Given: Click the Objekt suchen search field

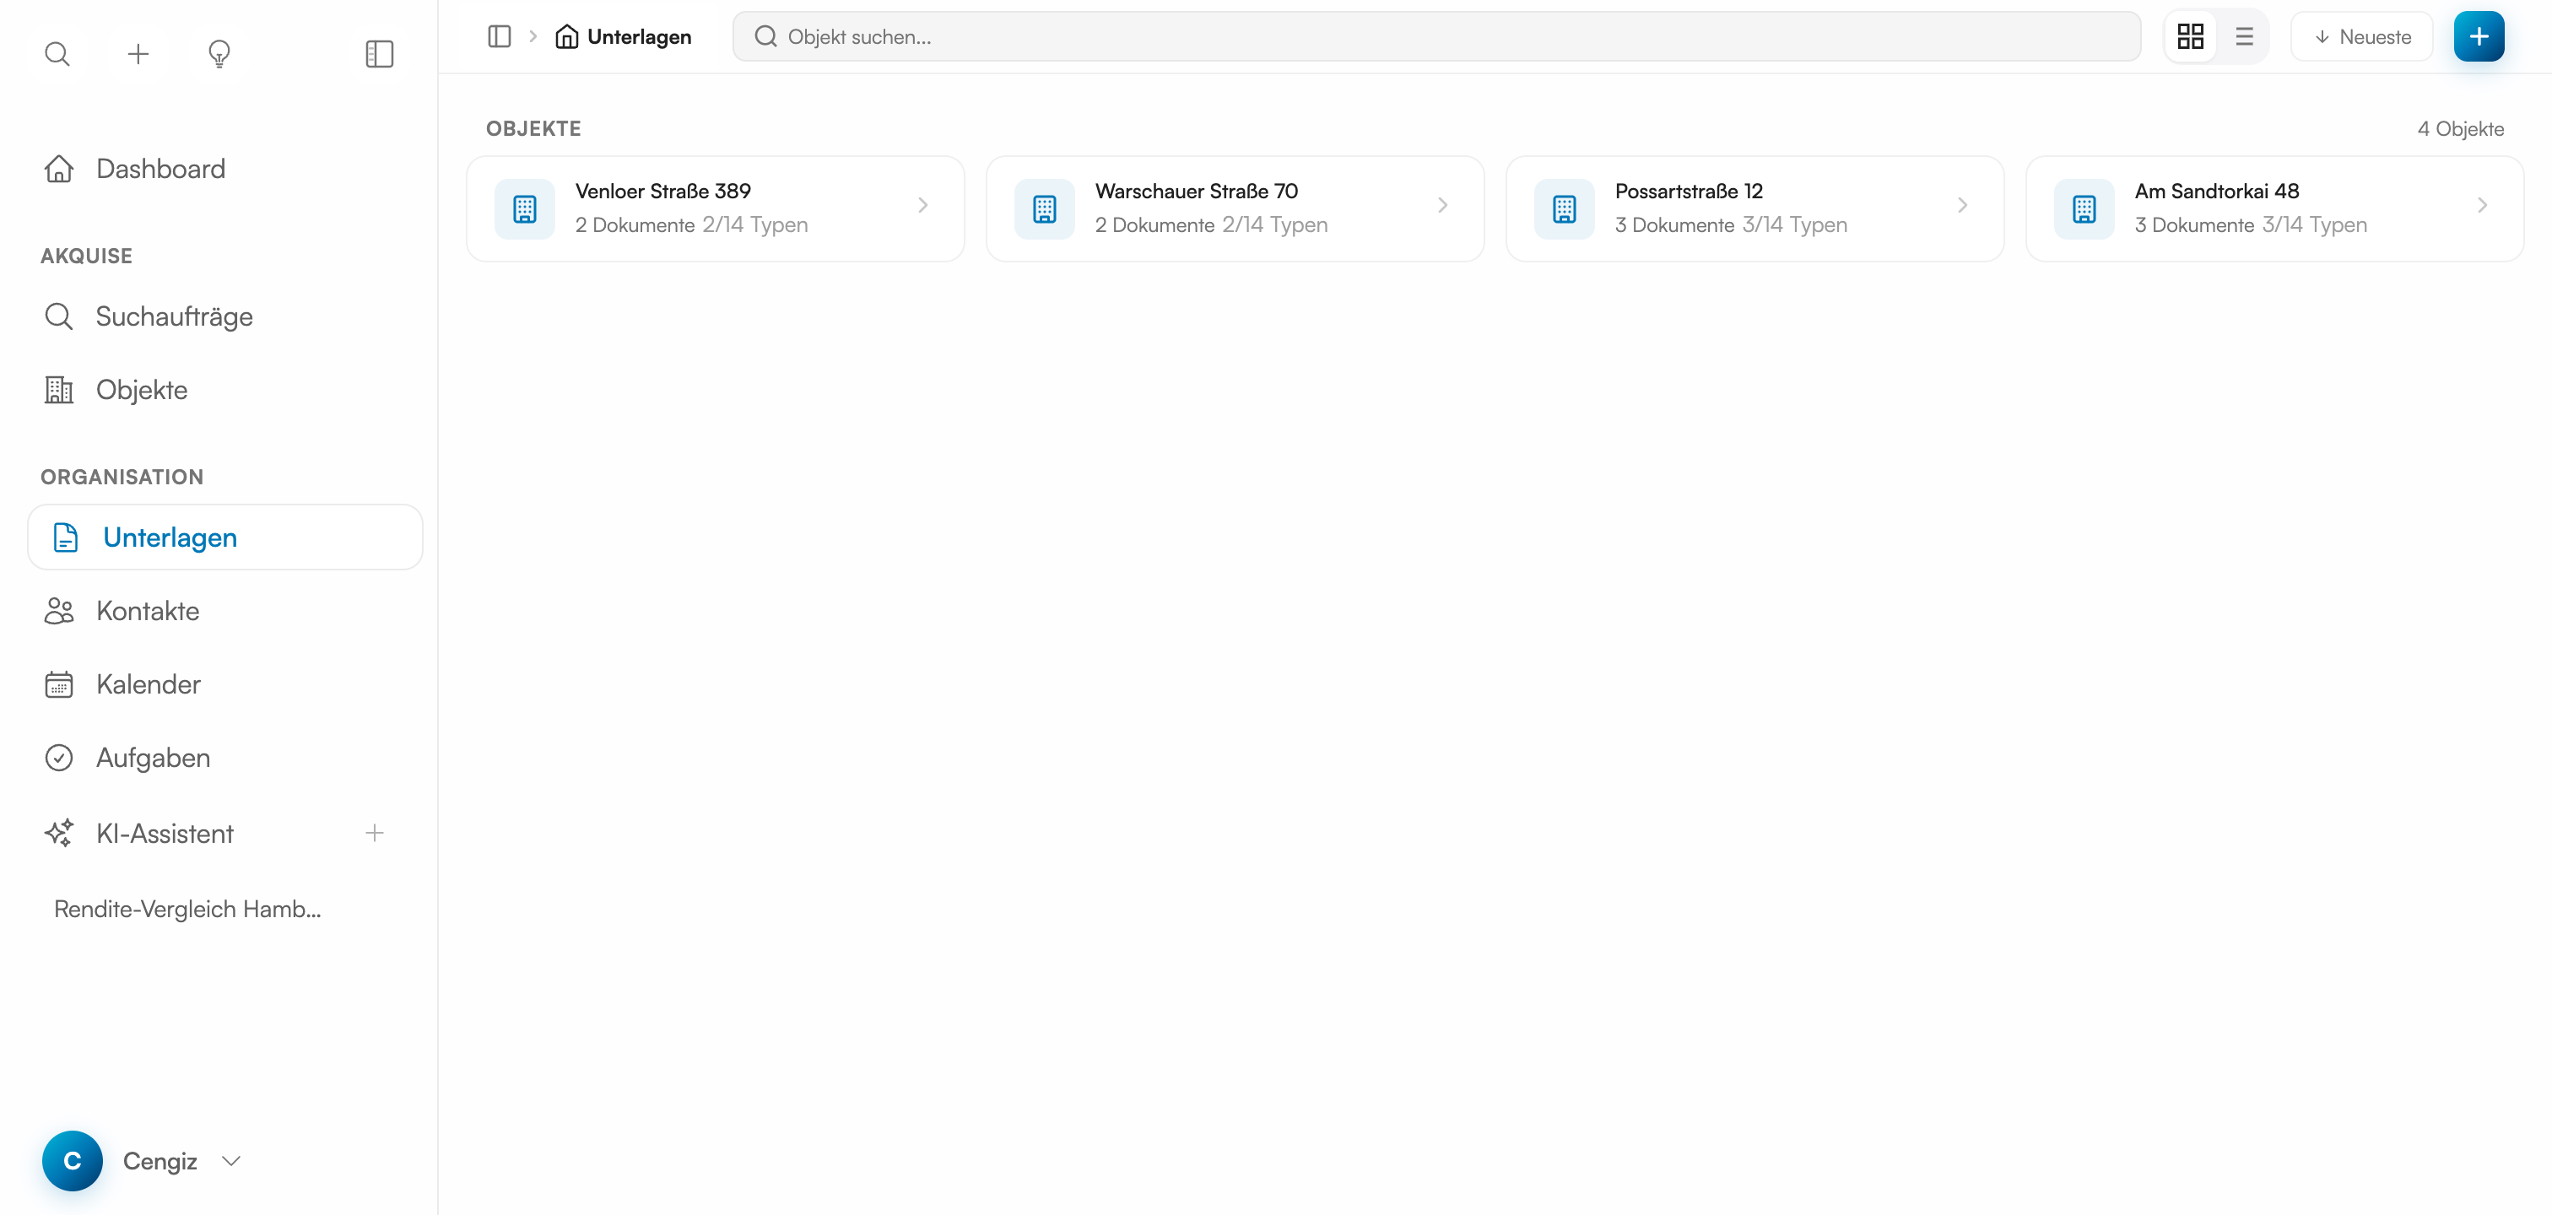Looking at the screenshot, I should 1436,36.
